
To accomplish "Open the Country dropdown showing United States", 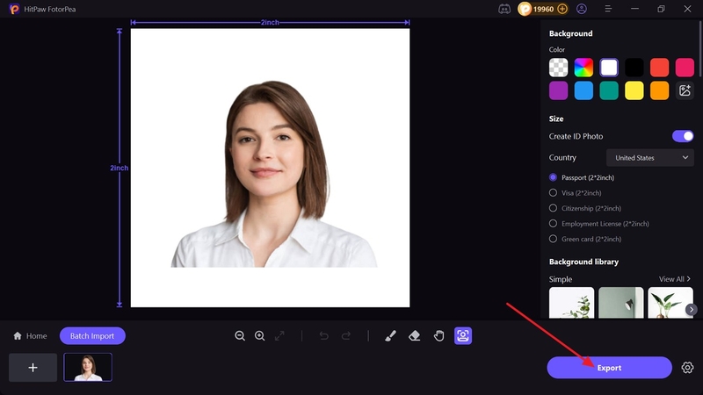I will [650, 158].
